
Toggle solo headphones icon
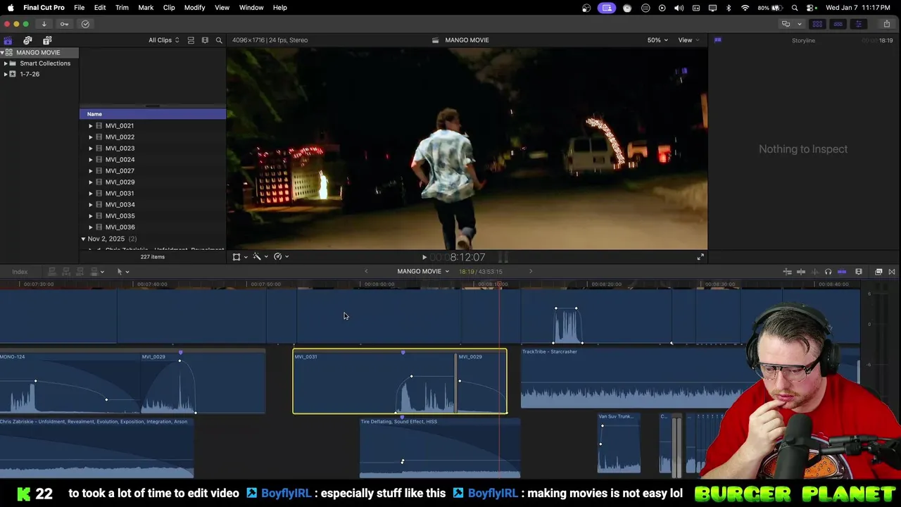pyautogui.click(x=828, y=272)
